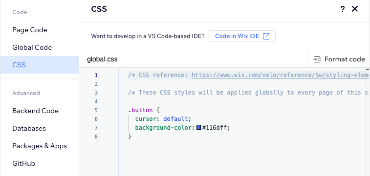Image resolution: width=370 pixels, height=176 pixels.
Task: Click the Format code indent icon
Action: pos(317,59)
